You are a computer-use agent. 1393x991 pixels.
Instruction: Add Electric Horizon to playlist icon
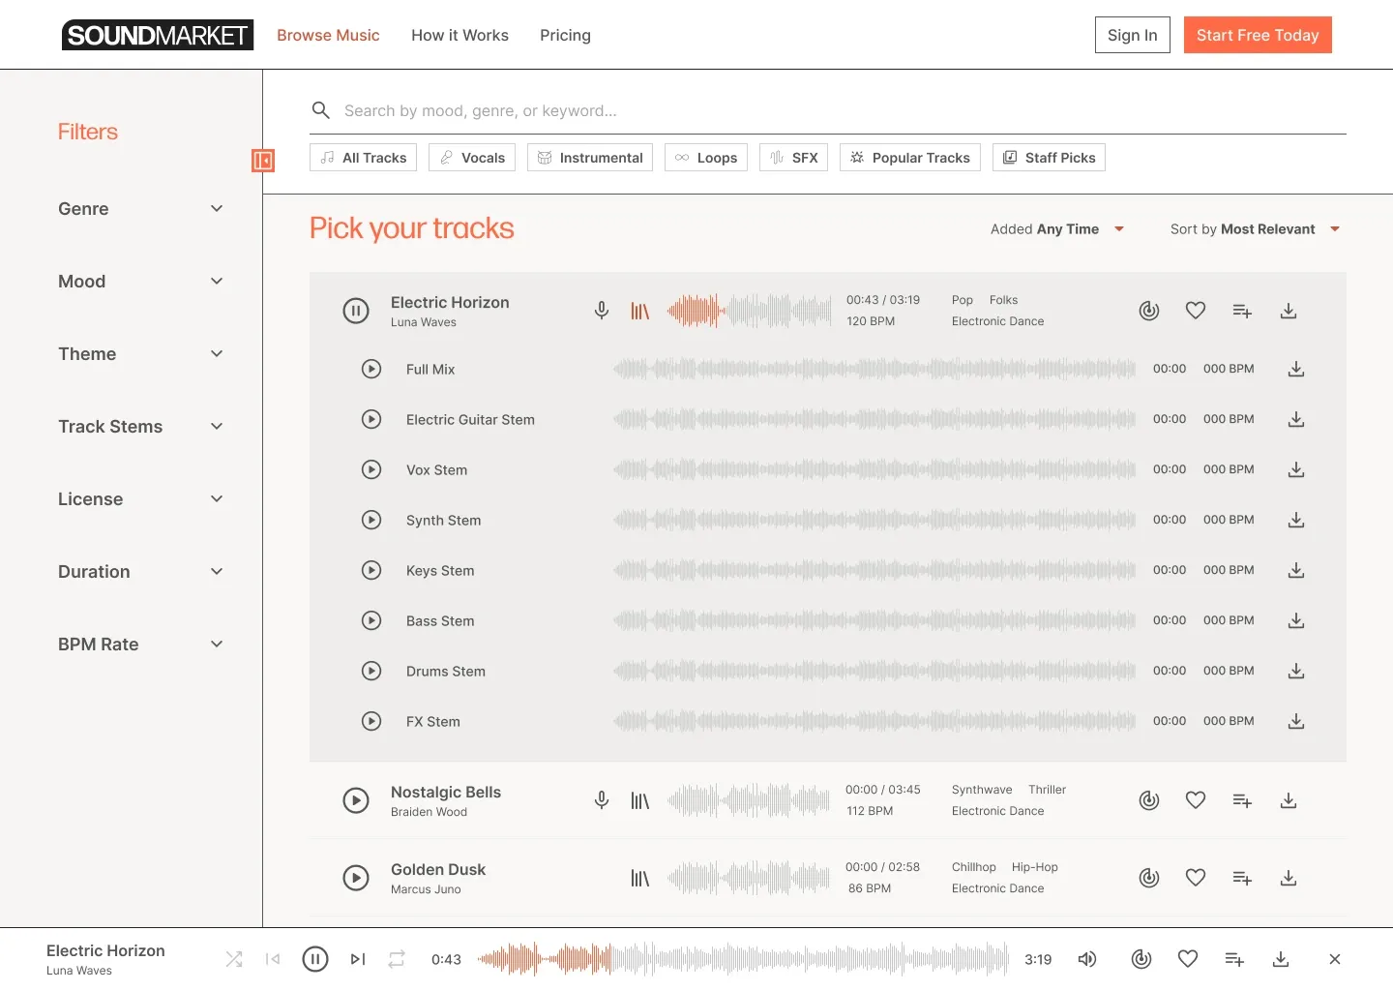click(x=1242, y=311)
